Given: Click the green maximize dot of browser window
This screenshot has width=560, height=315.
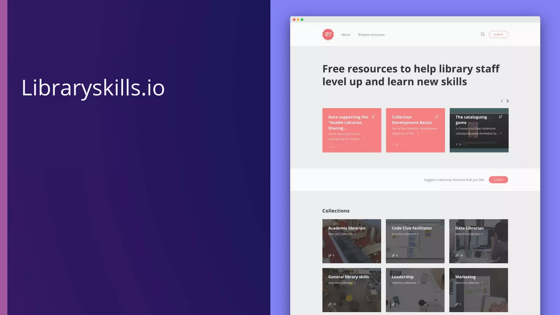Looking at the screenshot, I should coord(302,20).
